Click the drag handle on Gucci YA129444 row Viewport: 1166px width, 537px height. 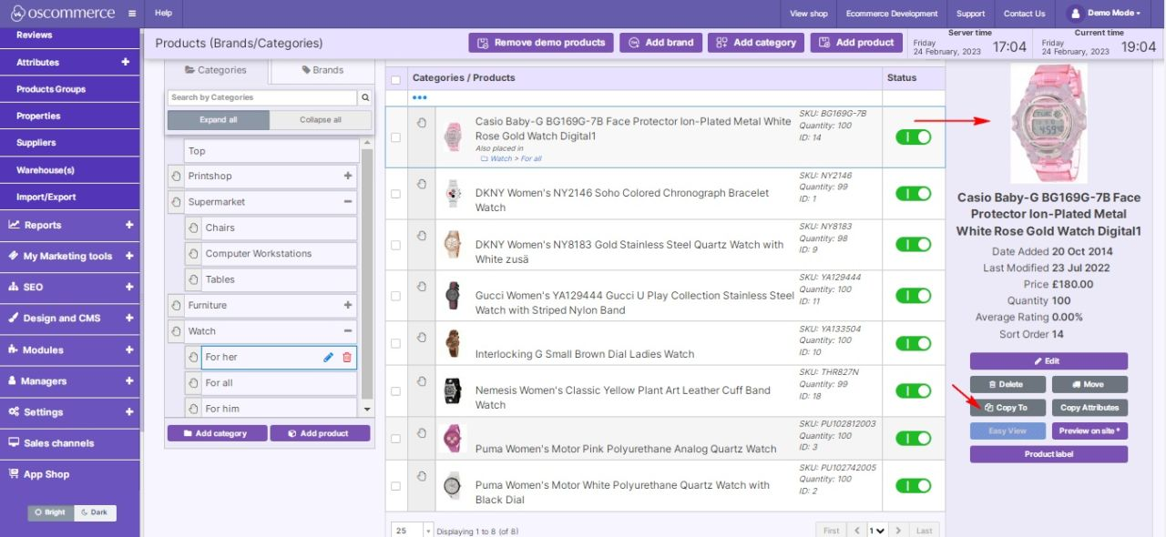421,286
